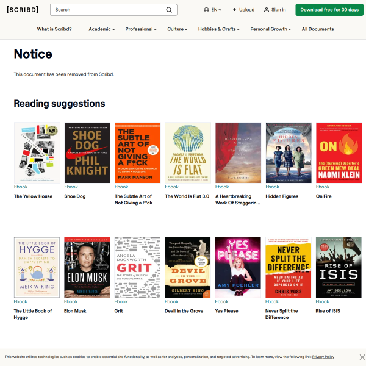The height and width of the screenshot is (366, 366).
Task: Open What is Scribd? page
Action: click(54, 29)
